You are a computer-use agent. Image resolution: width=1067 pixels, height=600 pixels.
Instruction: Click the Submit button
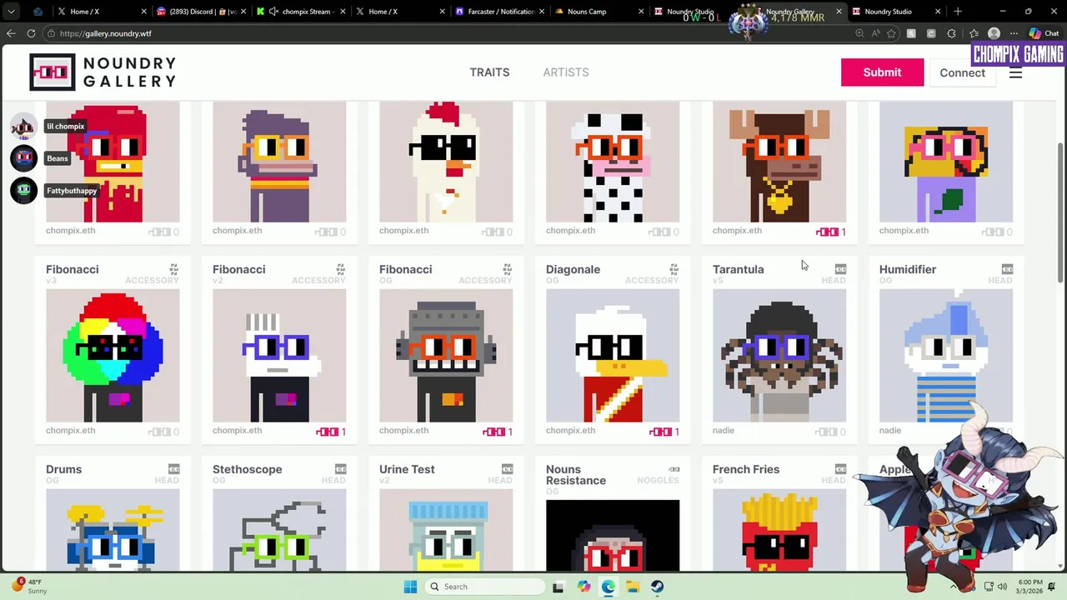click(x=882, y=72)
